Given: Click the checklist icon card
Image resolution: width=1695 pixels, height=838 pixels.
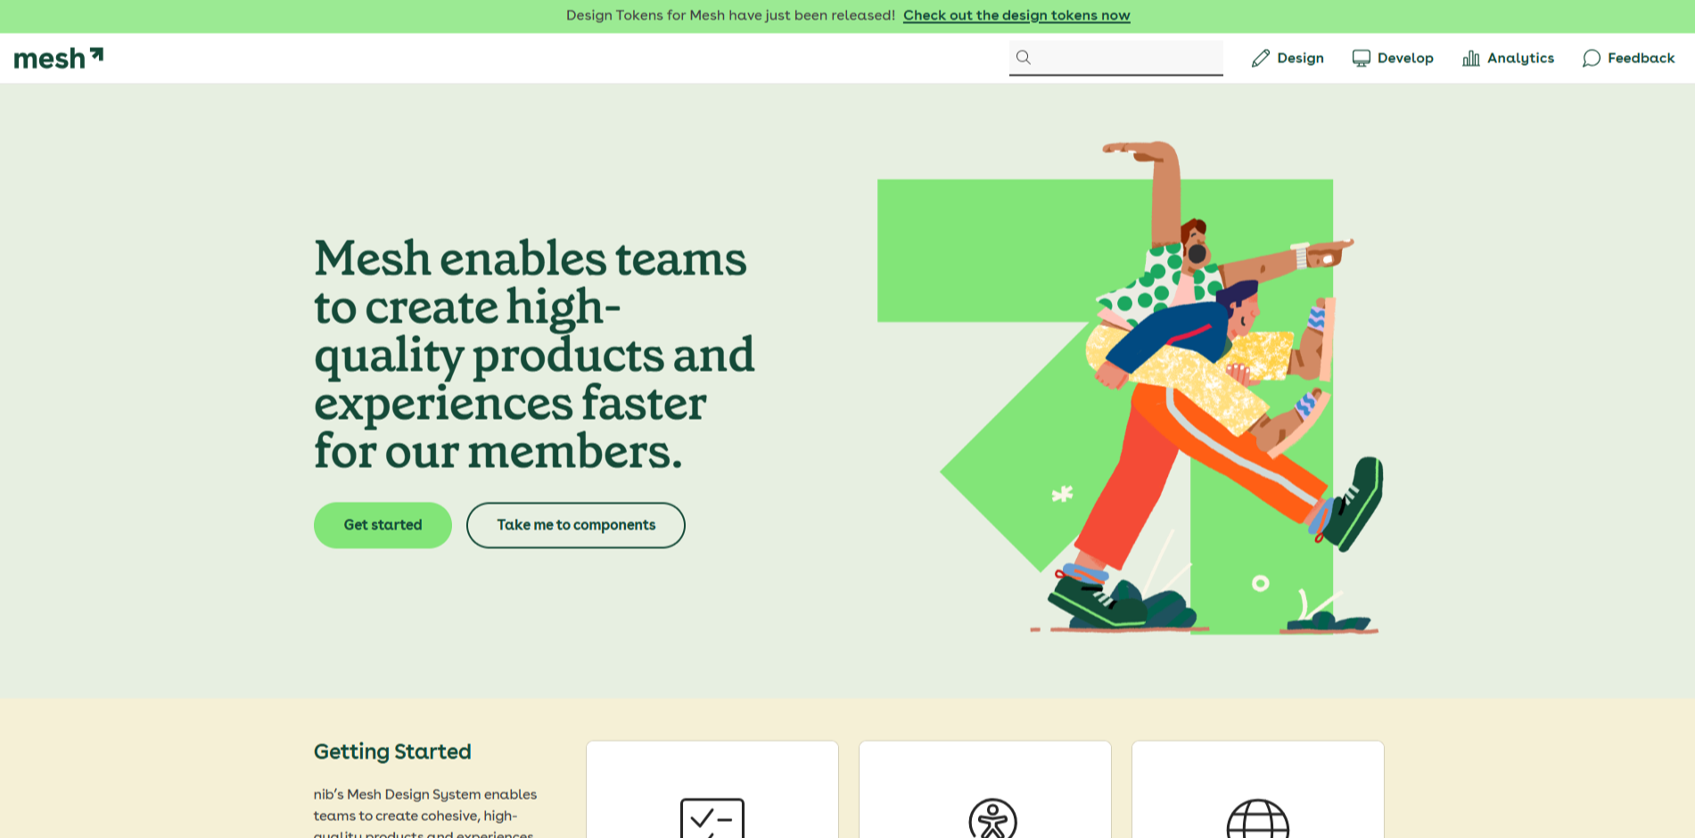Looking at the screenshot, I should pos(712,790).
